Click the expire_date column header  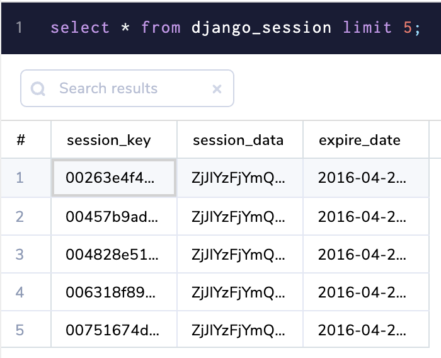tap(359, 140)
